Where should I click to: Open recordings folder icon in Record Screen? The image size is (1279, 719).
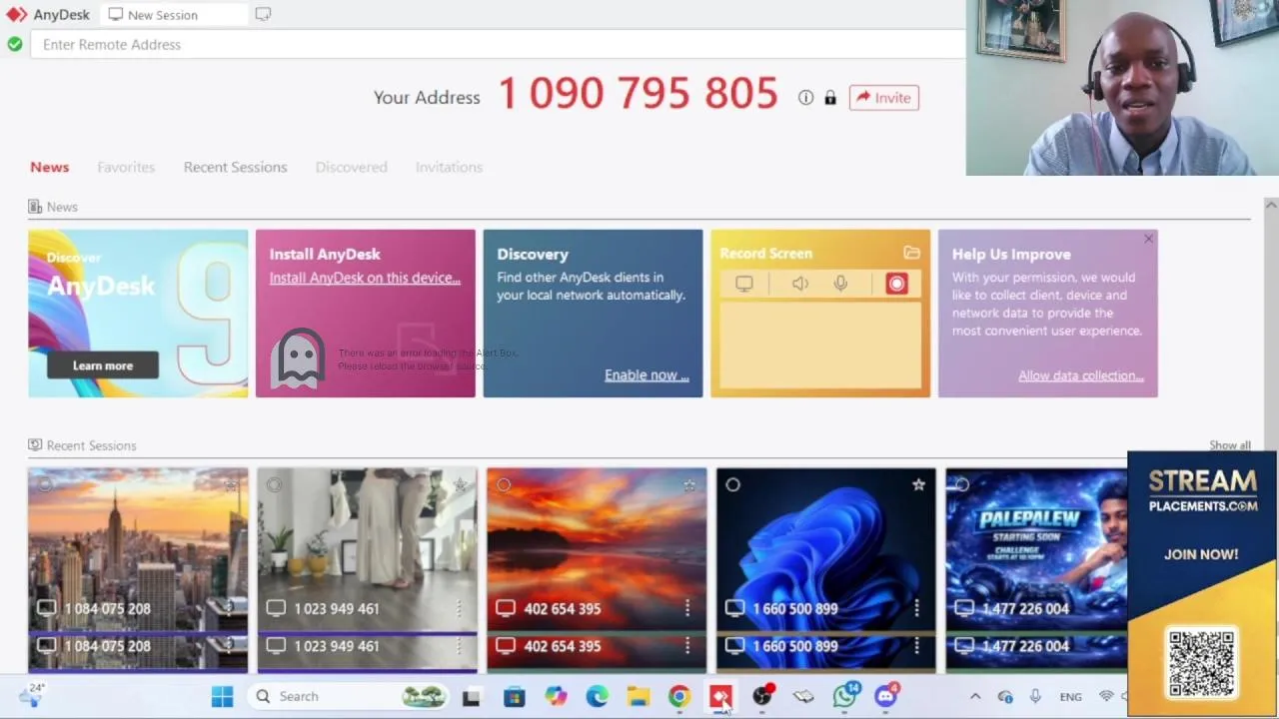(911, 254)
